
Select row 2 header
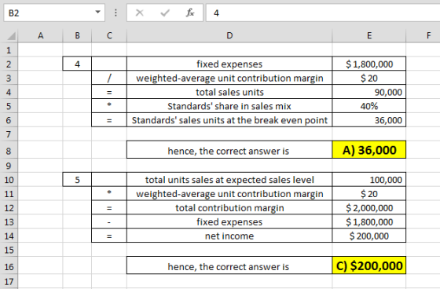click(x=9, y=64)
